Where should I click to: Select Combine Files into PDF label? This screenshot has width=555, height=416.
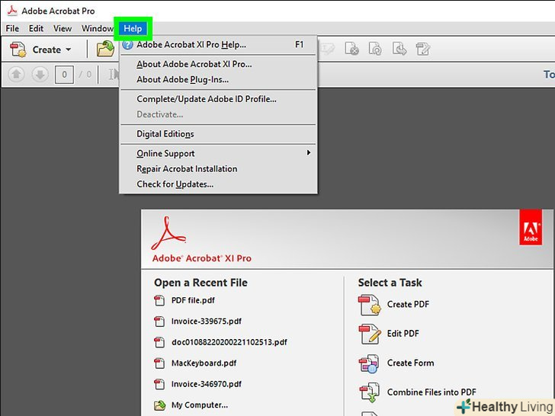pyautogui.click(x=431, y=392)
